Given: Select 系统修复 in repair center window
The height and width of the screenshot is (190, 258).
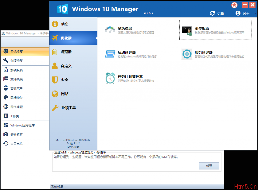Looking at the screenshot, I should tap(25, 52).
